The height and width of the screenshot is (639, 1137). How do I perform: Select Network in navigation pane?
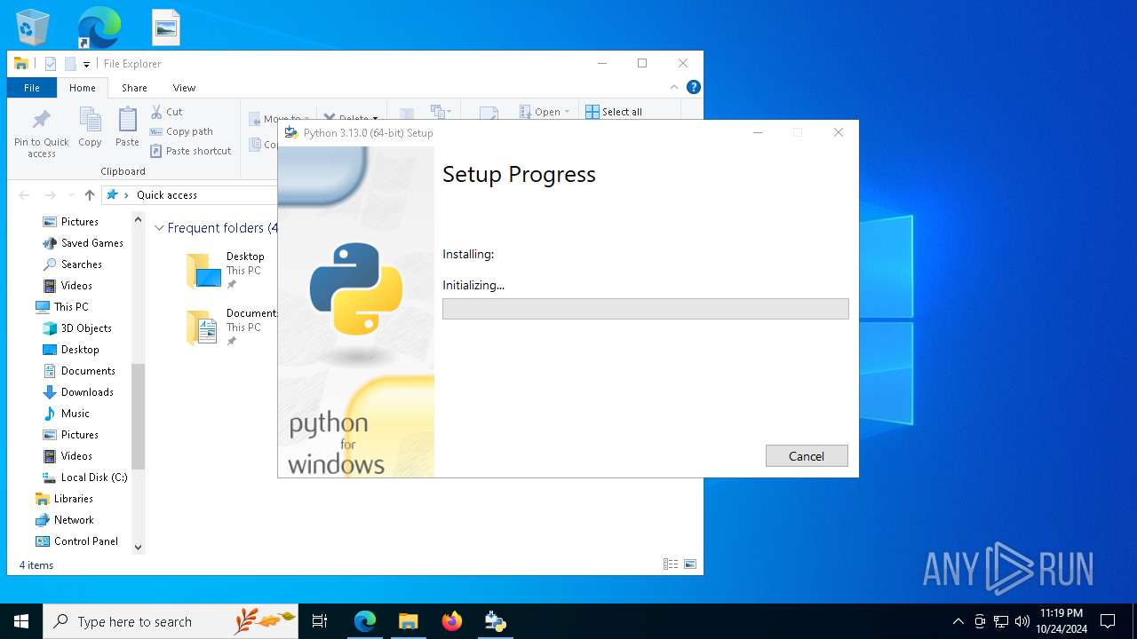[64, 520]
